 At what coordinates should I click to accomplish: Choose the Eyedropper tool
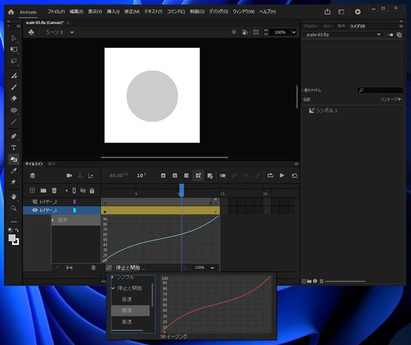pos(14,171)
